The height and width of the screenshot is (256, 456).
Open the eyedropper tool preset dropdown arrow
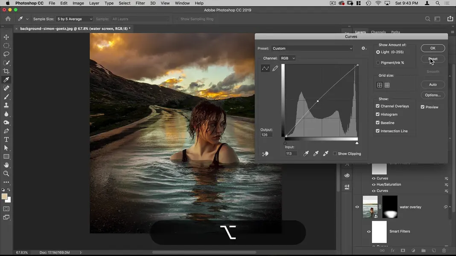27,19
